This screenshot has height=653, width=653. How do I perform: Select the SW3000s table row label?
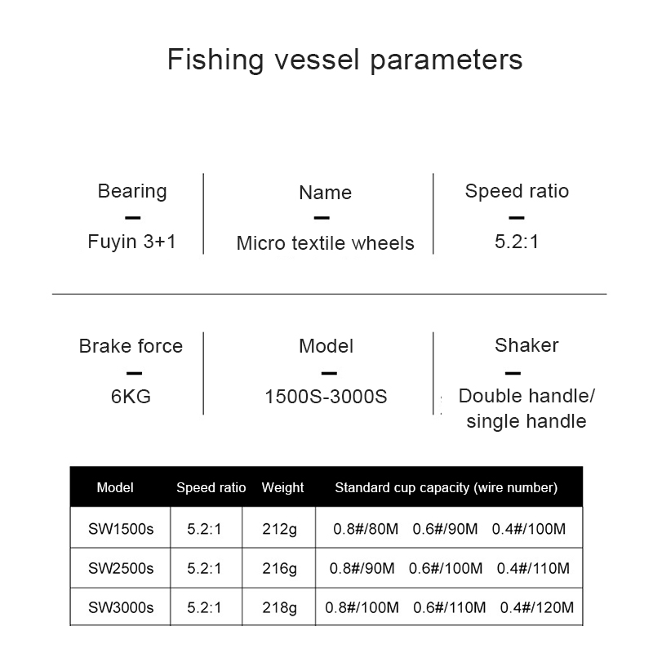coord(121,607)
